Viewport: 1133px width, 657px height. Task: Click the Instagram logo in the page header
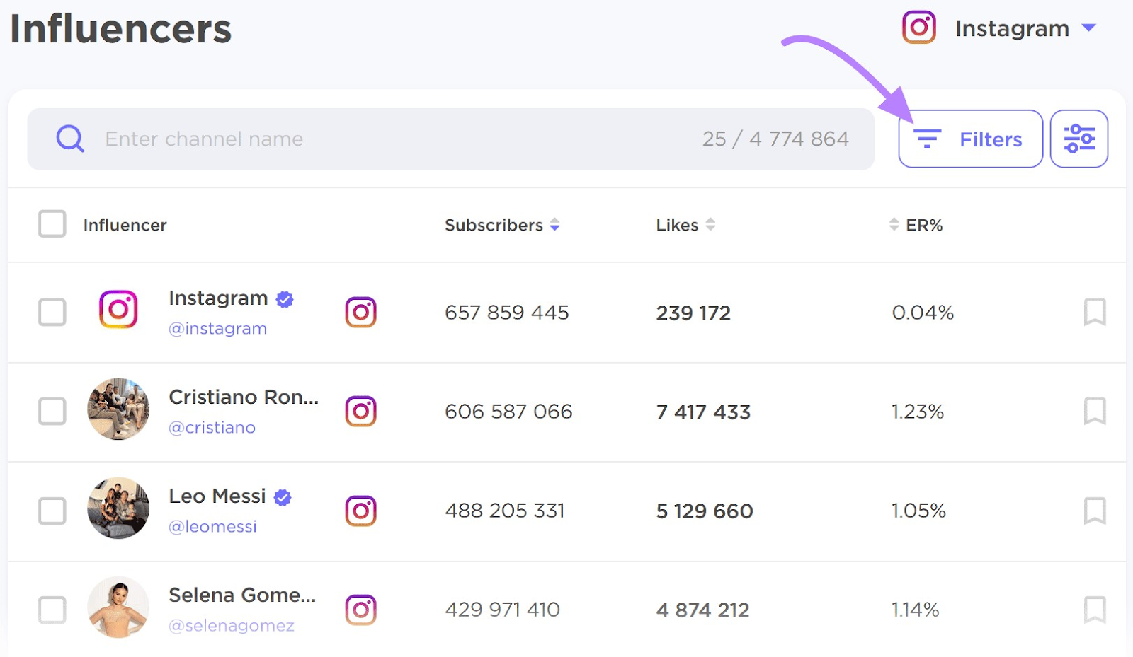coord(918,28)
